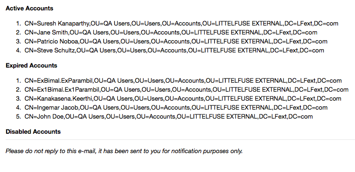Click the Disabled Accounts heading

(x=33, y=132)
